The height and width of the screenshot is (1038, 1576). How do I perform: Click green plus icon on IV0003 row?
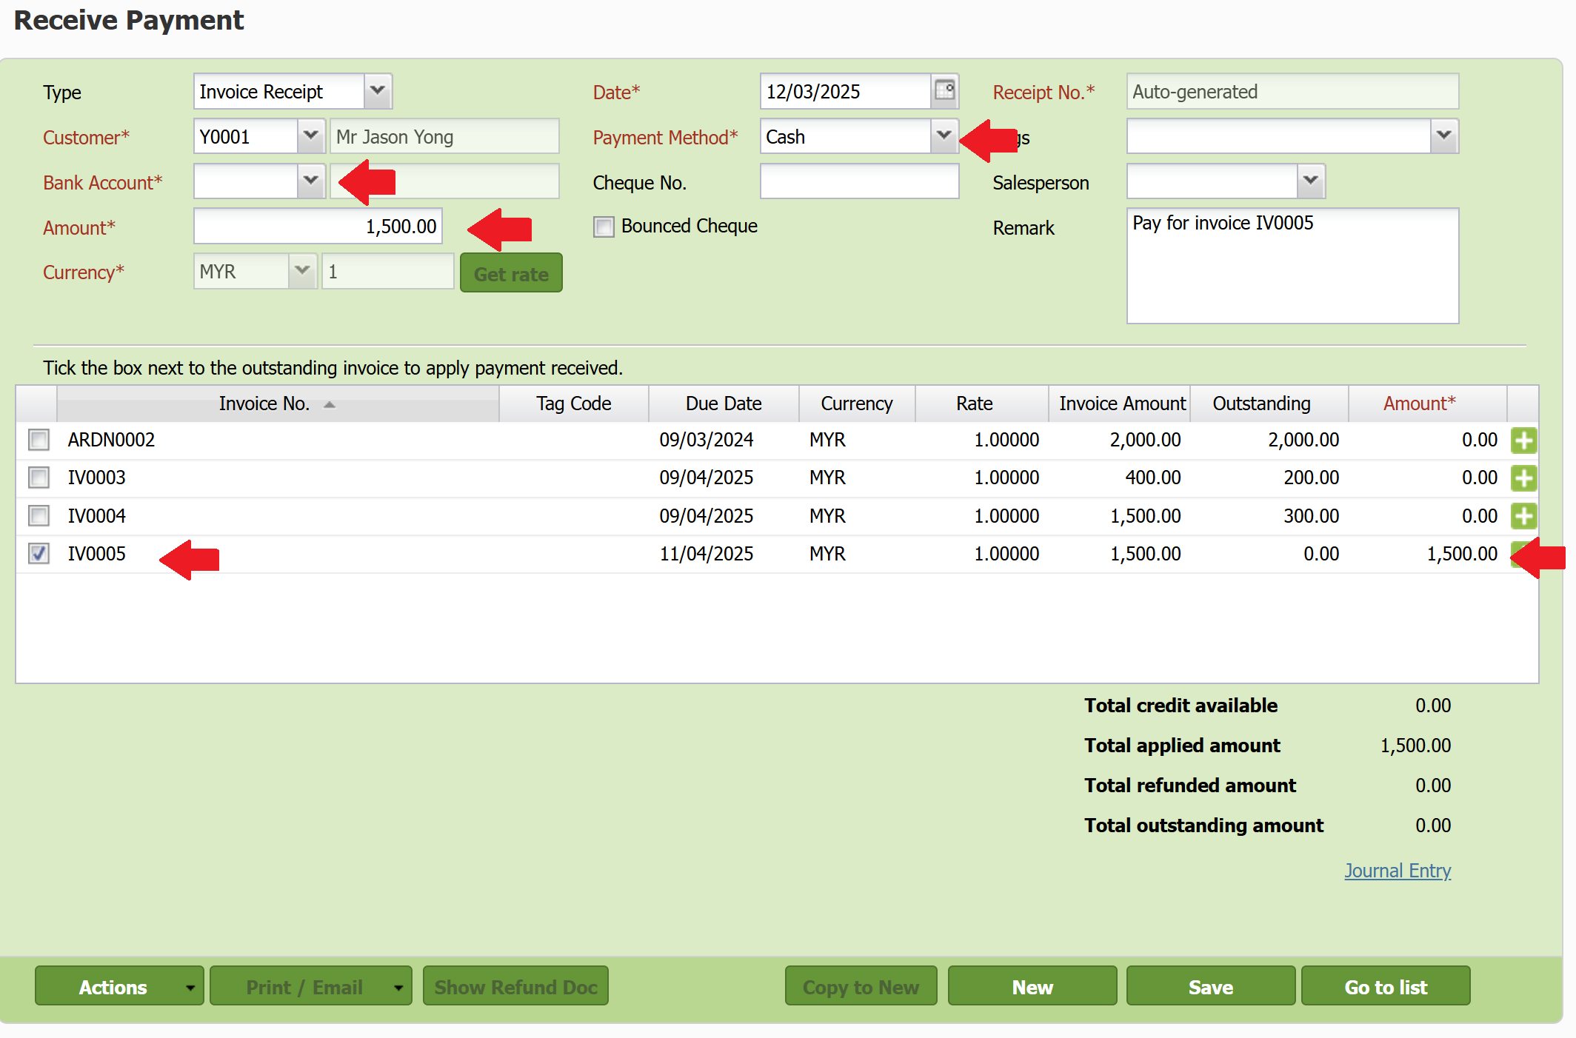click(1523, 478)
